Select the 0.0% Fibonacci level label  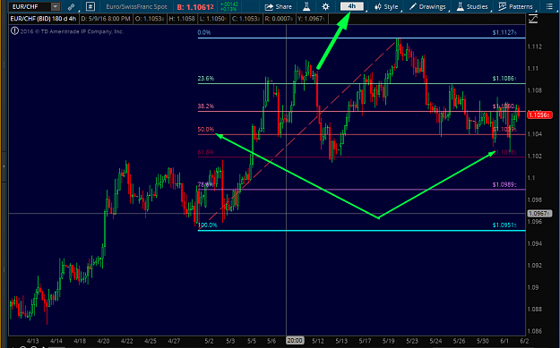(204, 32)
